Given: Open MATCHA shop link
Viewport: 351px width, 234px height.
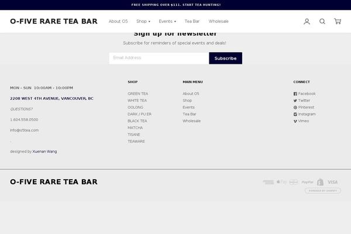Looking at the screenshot, I should pos(135,128).
